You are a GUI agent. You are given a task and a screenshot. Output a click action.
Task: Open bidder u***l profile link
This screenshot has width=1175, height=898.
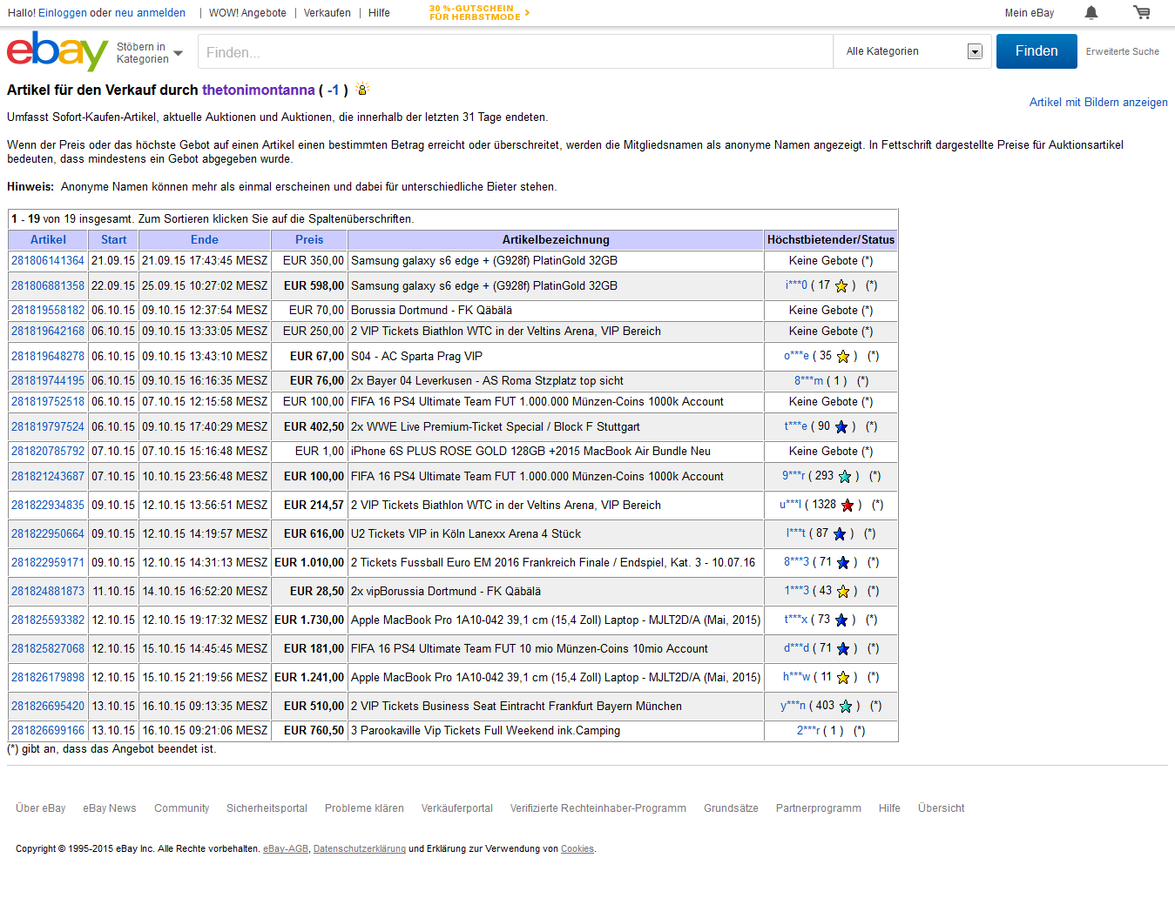(790, 505)
